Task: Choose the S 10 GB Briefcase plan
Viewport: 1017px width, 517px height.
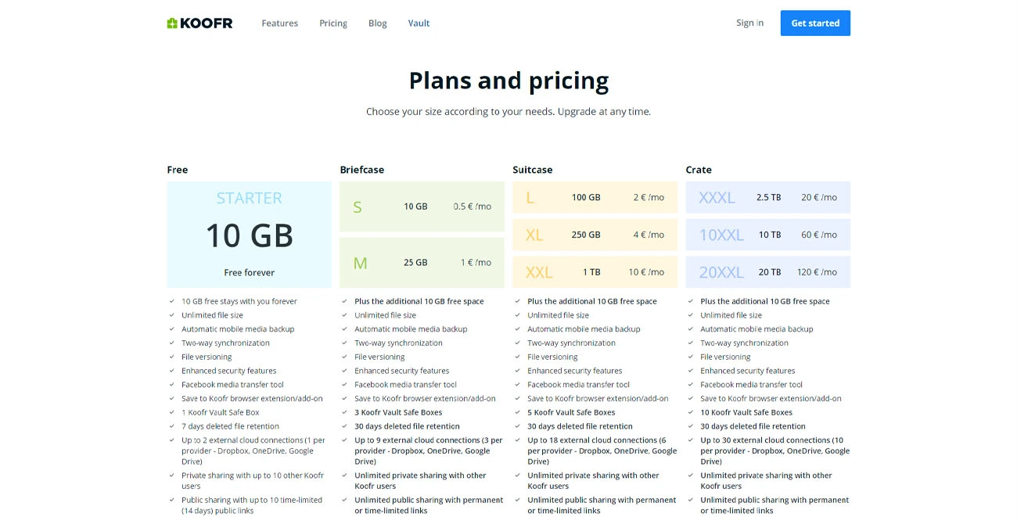Action: point(422,206)
